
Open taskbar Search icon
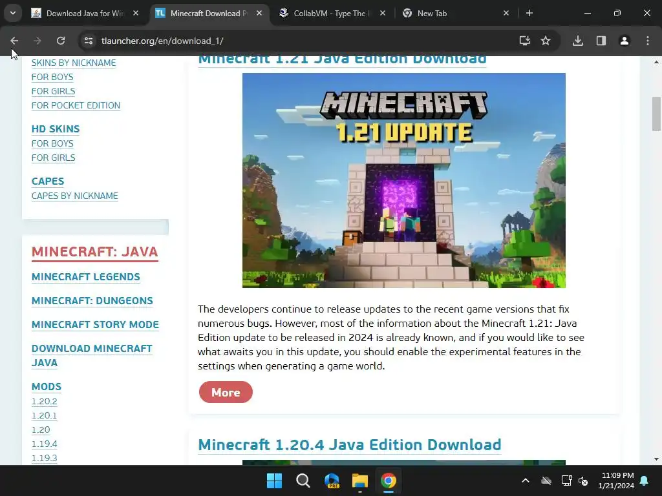(x=303, y=480)
